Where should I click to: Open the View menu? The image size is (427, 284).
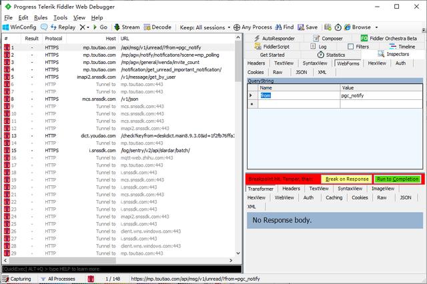pyautogui.click(x=79, y=18)
